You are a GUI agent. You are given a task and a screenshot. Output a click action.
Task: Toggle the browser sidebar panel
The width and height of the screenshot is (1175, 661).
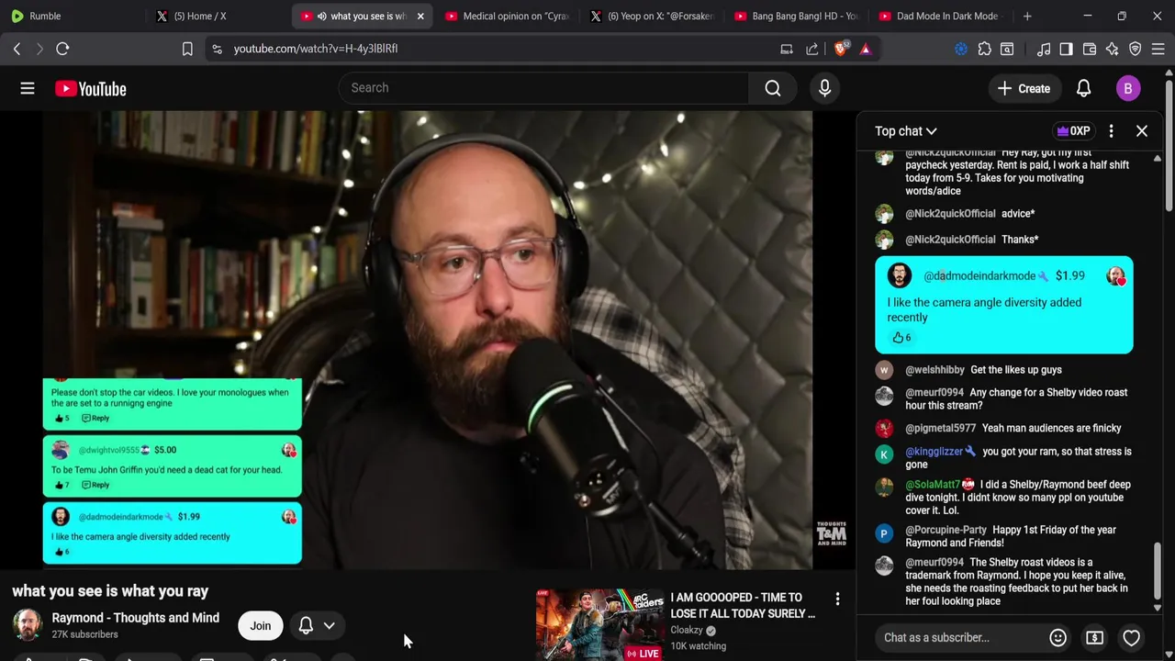(1066, 49)
